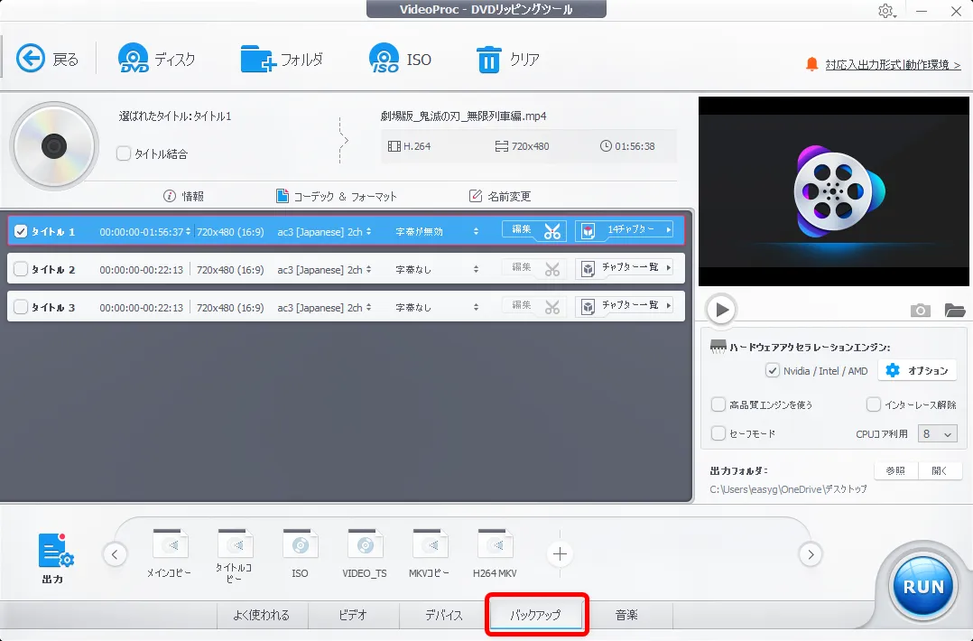The image size is (973, 641).
Task: Adjust the タイトル 1 time range stepper
Action: [x=188, y=231]
